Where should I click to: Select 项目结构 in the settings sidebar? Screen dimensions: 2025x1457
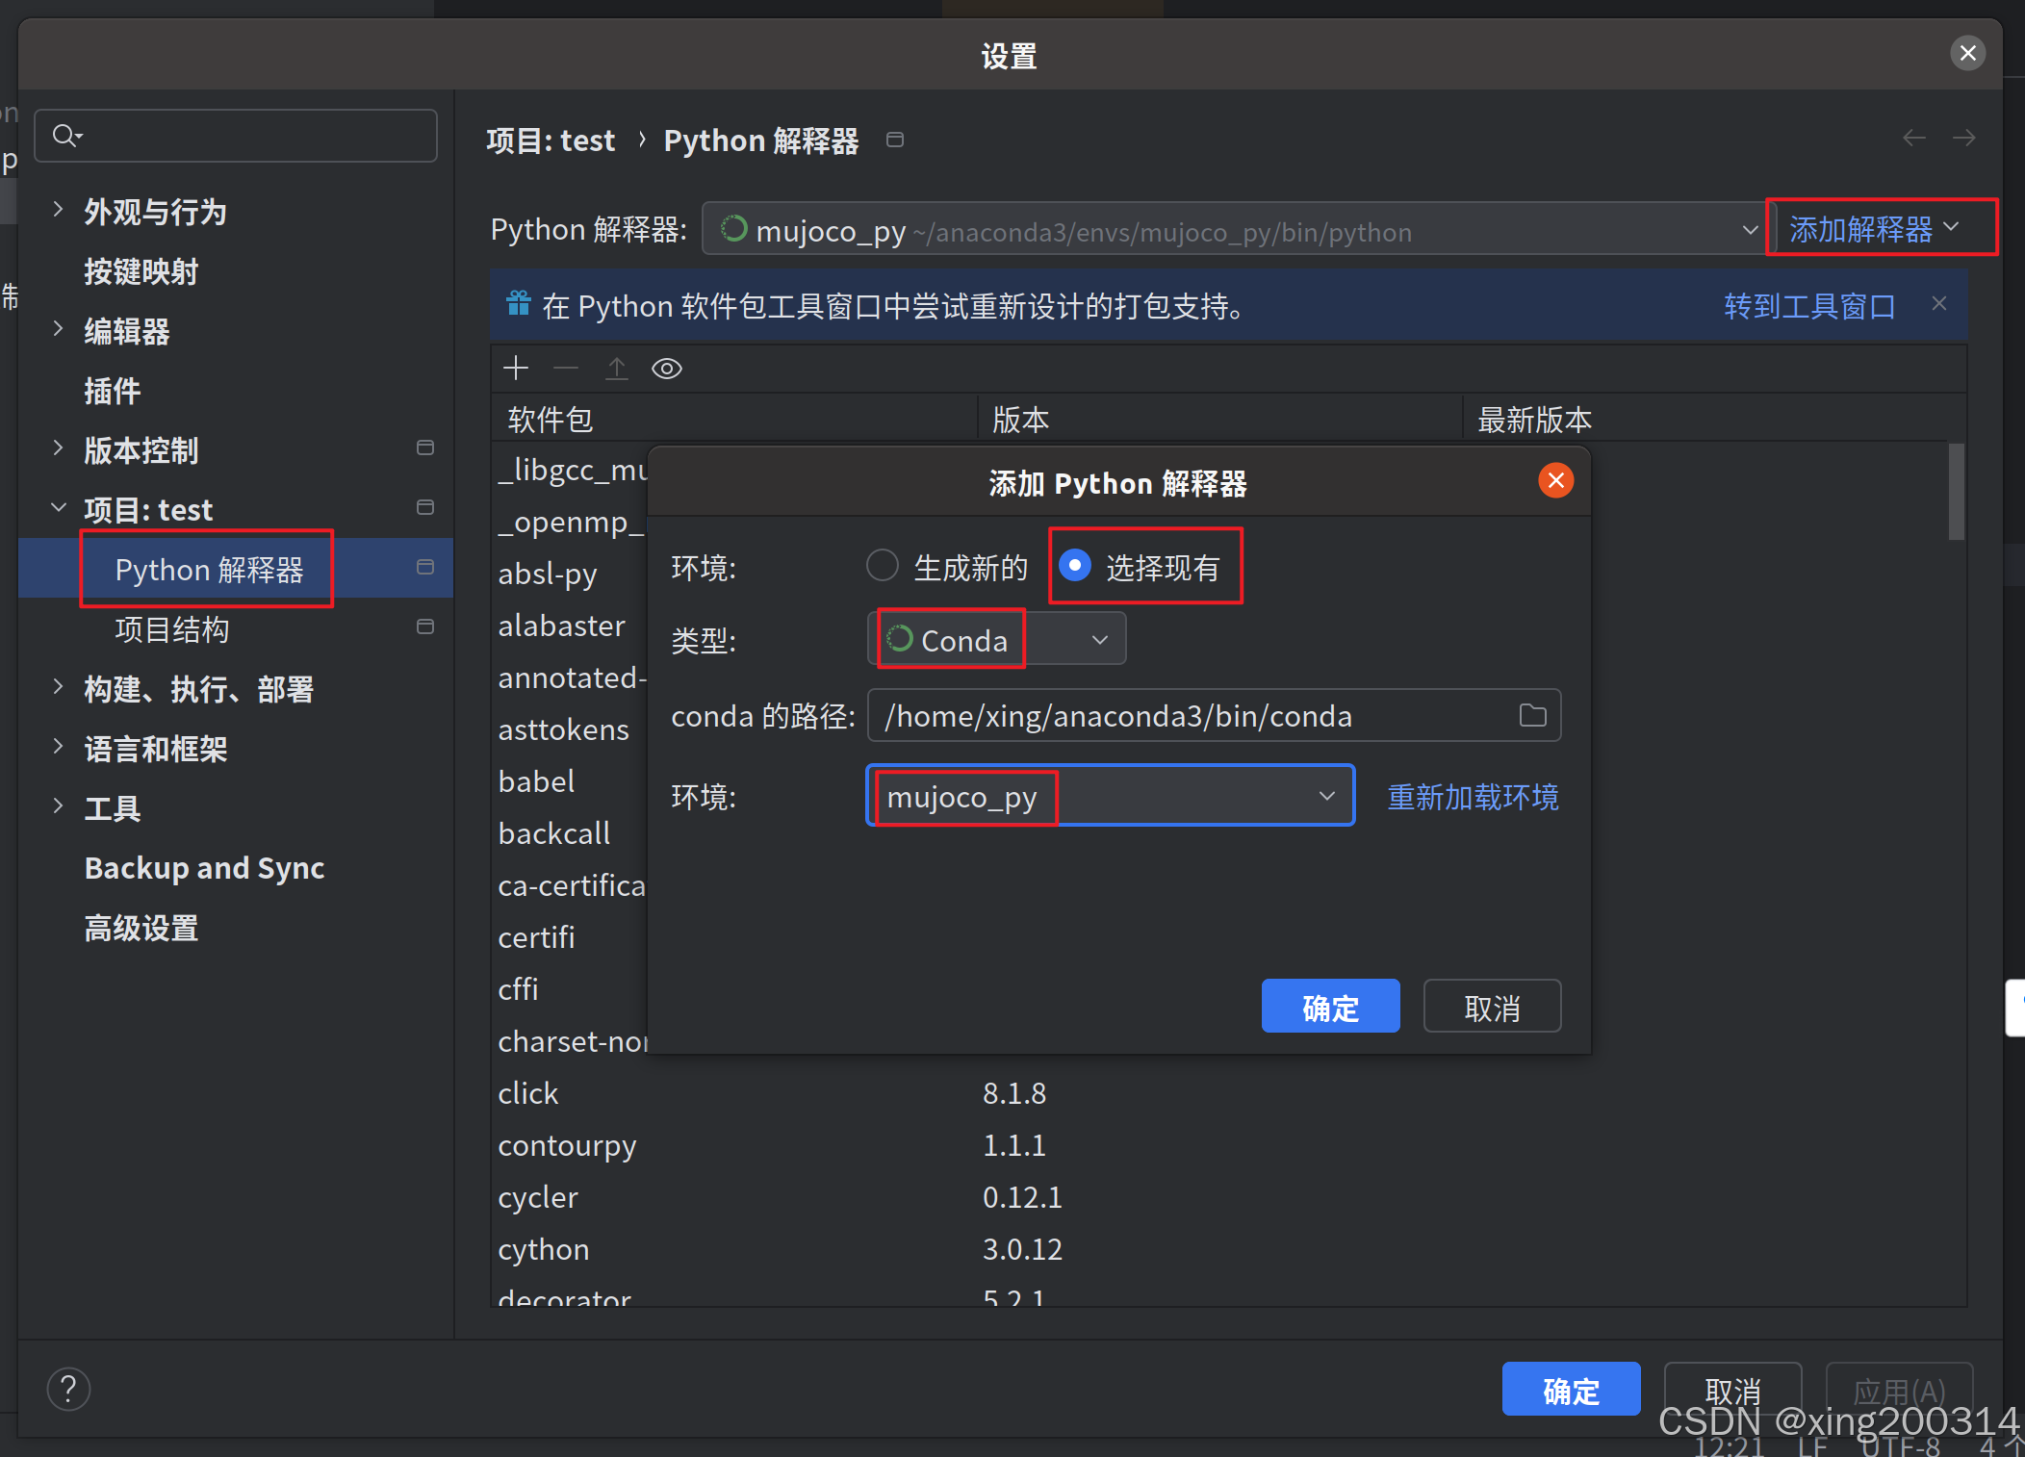click(x=171, y=629)
